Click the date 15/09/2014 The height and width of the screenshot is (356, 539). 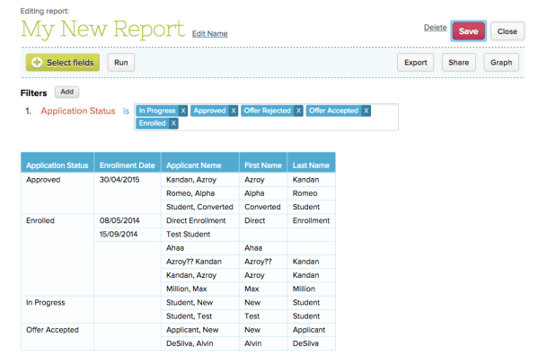[119, 235]
